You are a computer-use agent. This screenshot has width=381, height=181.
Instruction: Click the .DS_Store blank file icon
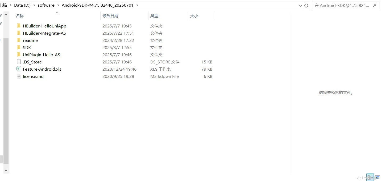pyautogui.click(x=19, y=62)
